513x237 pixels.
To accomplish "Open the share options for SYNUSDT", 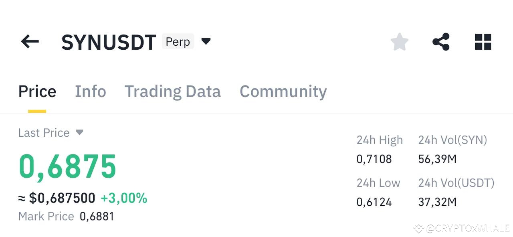I will click(x=441, y=41).
